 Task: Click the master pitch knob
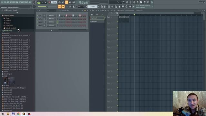tap(34, 6)
